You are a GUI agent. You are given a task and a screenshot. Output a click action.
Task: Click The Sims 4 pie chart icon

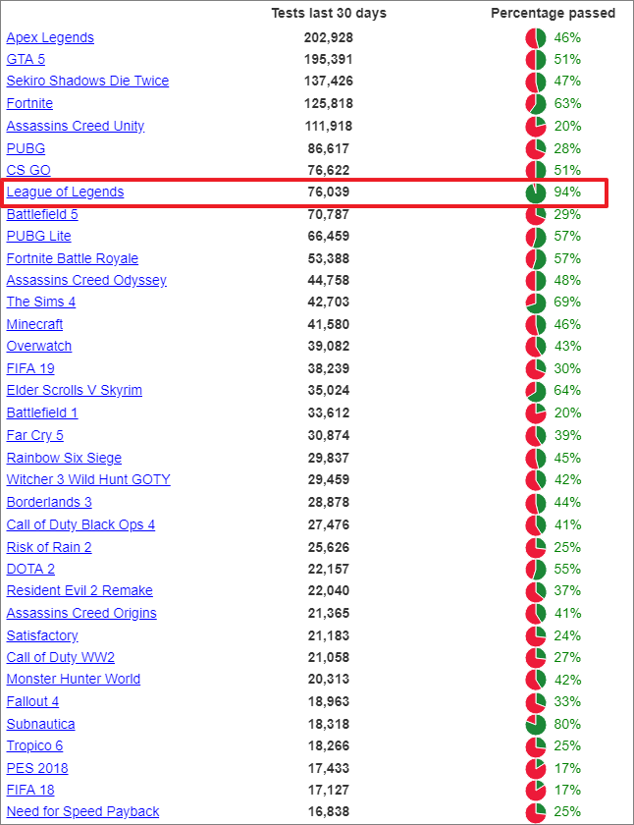point(536,302)
